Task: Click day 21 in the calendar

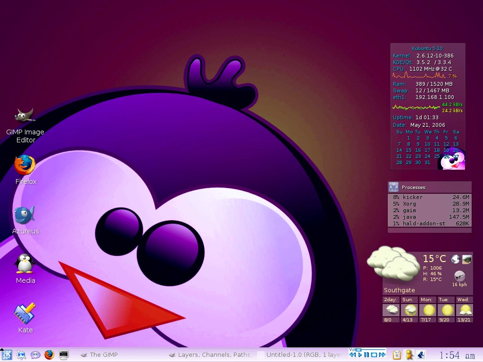Action: pyautogui.click(x=399, y=156)
